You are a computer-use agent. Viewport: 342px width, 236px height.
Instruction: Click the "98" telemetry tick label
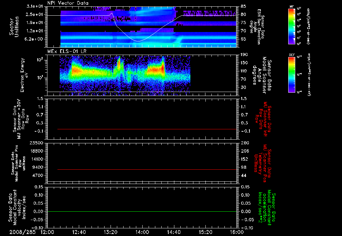coord(243,167)
